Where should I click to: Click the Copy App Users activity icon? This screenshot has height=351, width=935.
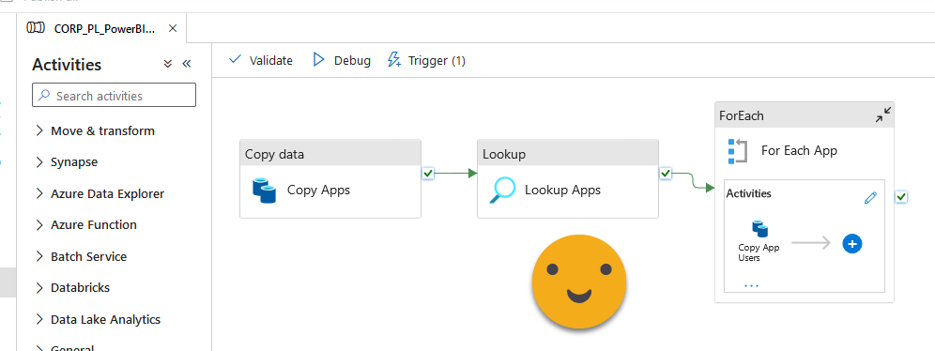coord(759,229)
